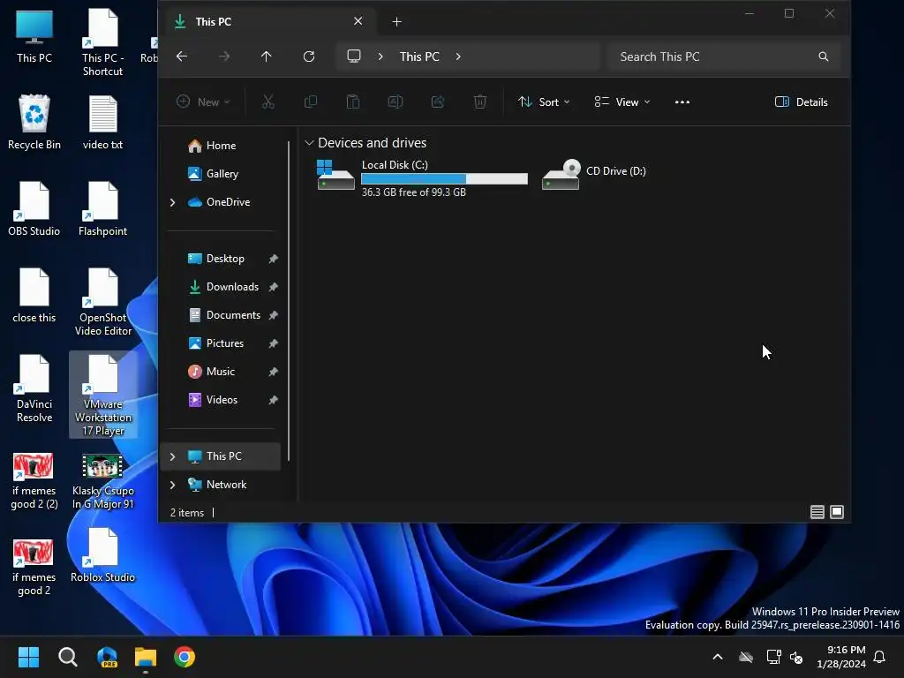Image resolution: width=904 pixels, height=678 pixels.
Task: Open File Explorer from taskbar
Action: 146,657
